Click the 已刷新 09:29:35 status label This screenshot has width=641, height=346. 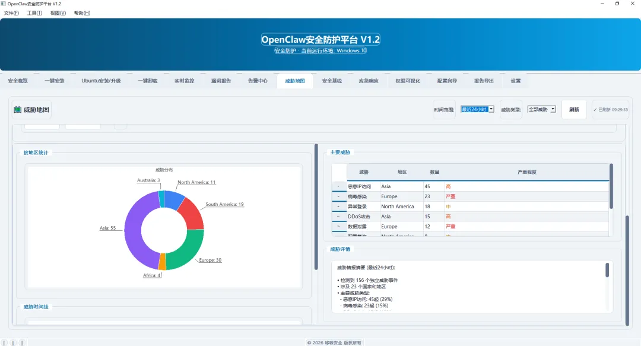click(610, 110)
